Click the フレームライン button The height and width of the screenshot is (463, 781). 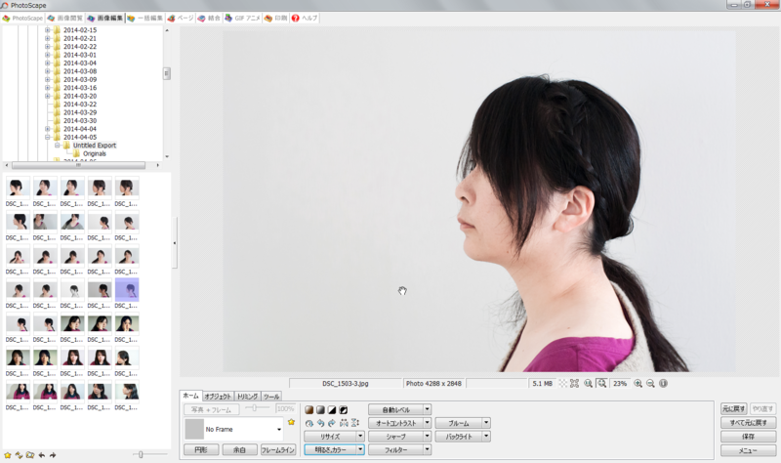pos(278,449)
